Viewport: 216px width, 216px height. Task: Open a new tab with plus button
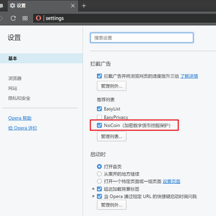[84, 6]
